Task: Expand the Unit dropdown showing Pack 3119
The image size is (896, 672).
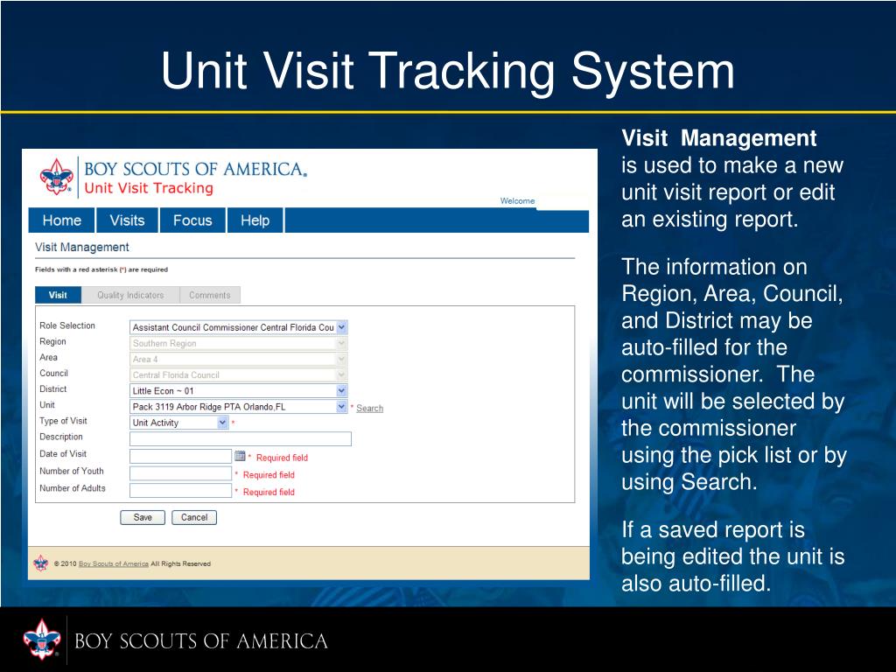Action: tap(341, 407)
